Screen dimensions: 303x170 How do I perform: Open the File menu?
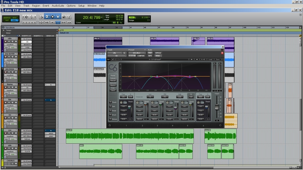pos(3,6)
